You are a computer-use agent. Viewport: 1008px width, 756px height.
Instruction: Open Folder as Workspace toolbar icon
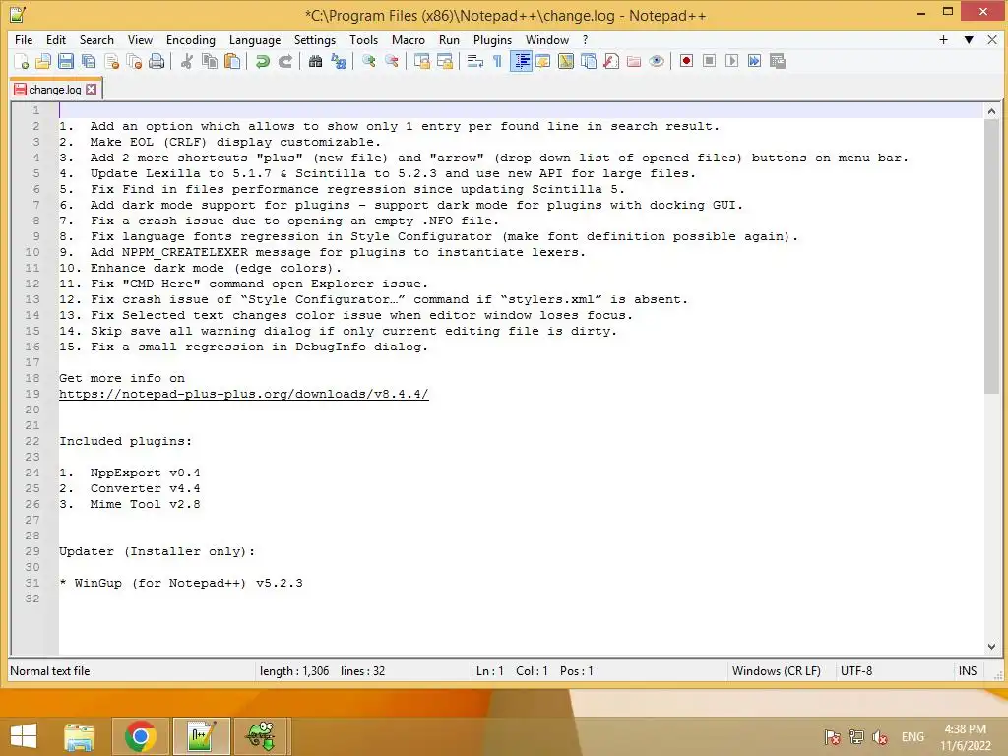[634, 61]
